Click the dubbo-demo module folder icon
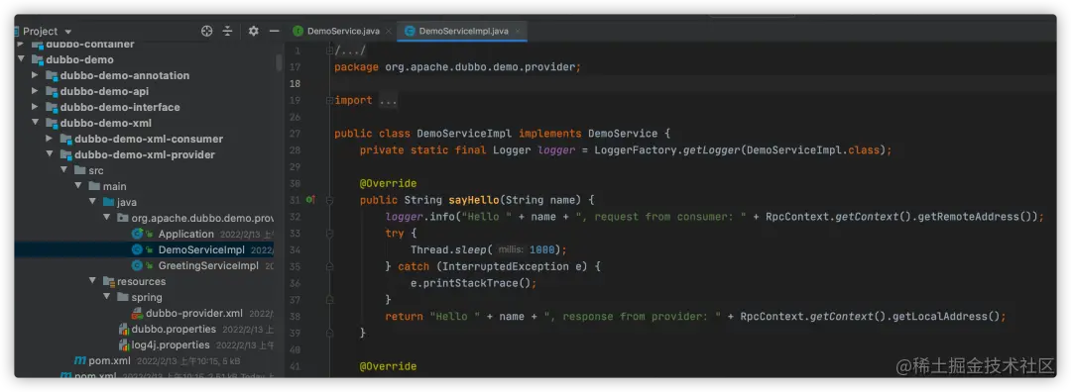 38,60
